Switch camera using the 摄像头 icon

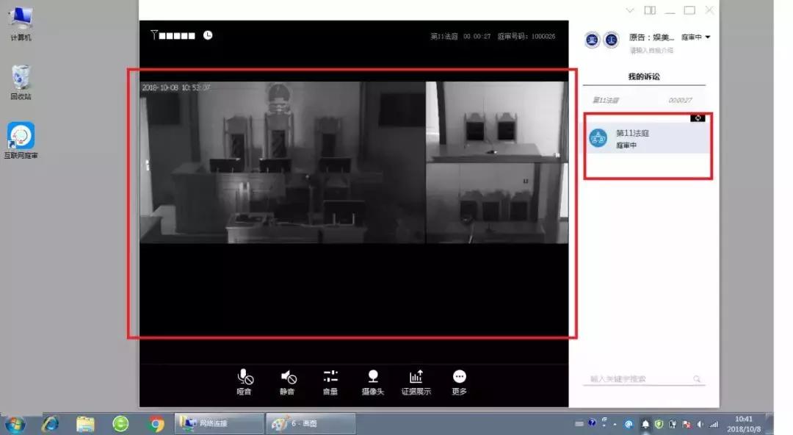click(373, 376)
